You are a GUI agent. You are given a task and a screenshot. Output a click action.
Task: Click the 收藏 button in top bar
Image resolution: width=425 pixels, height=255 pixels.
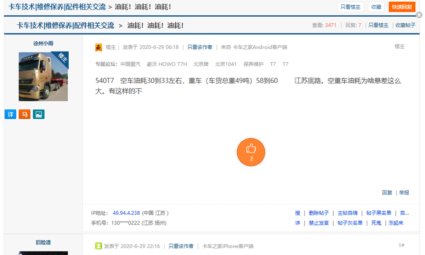pos(376,7)
